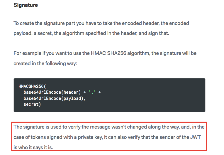Click the word secret) in code block
This screenshot has width=224, height=155.
(x=32, y=104)
